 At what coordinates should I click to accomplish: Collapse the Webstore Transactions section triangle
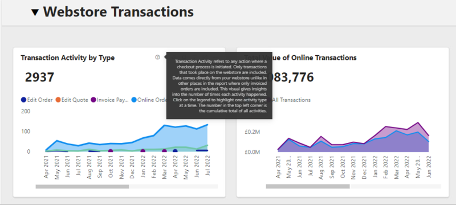35,12
